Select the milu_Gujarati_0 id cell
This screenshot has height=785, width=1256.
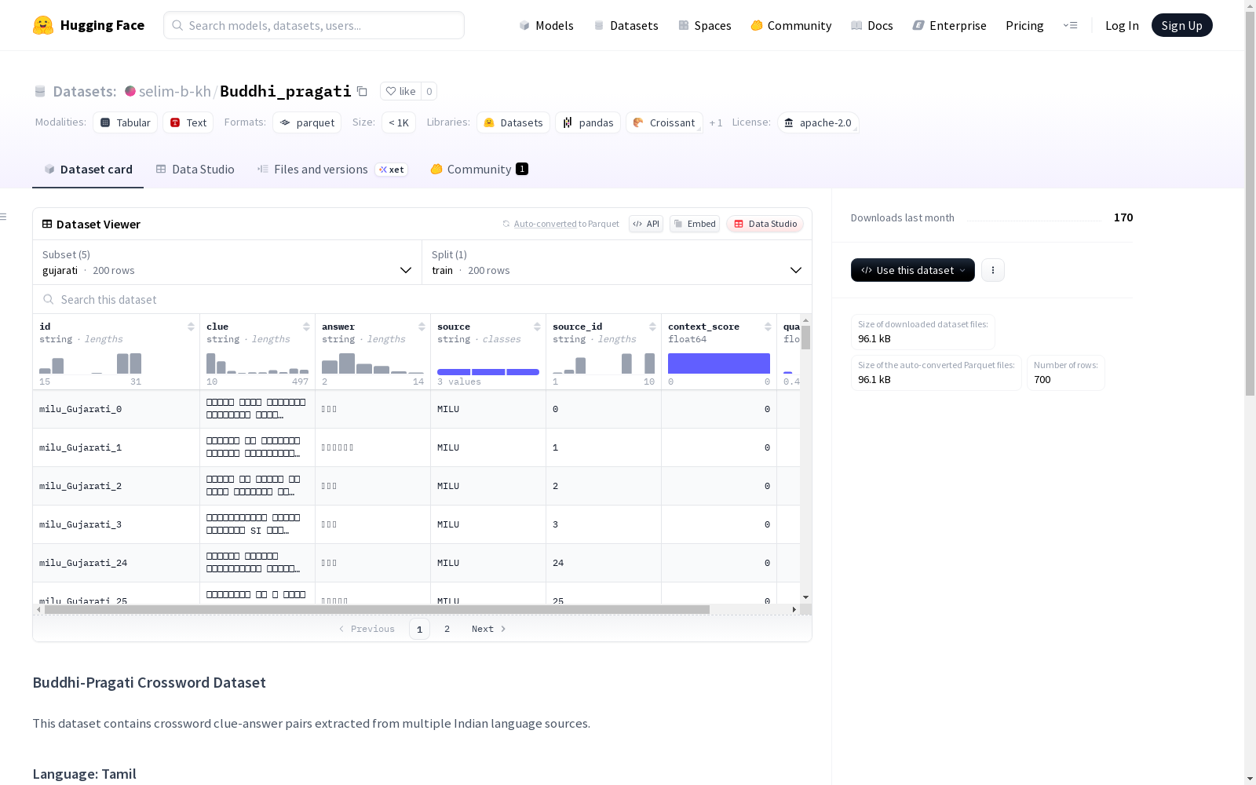[x=116, y=409]
